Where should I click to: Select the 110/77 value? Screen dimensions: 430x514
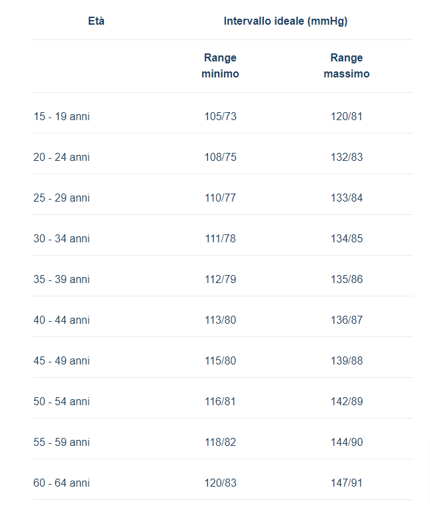tap(220, 198)
